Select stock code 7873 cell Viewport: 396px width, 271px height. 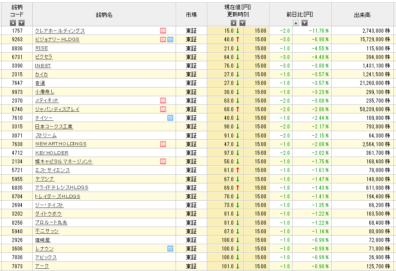[17, 266]
